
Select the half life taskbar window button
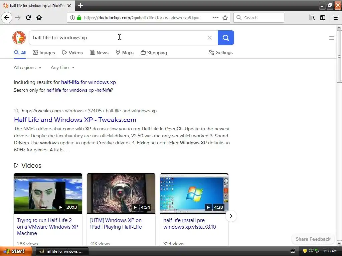[62, 251]
